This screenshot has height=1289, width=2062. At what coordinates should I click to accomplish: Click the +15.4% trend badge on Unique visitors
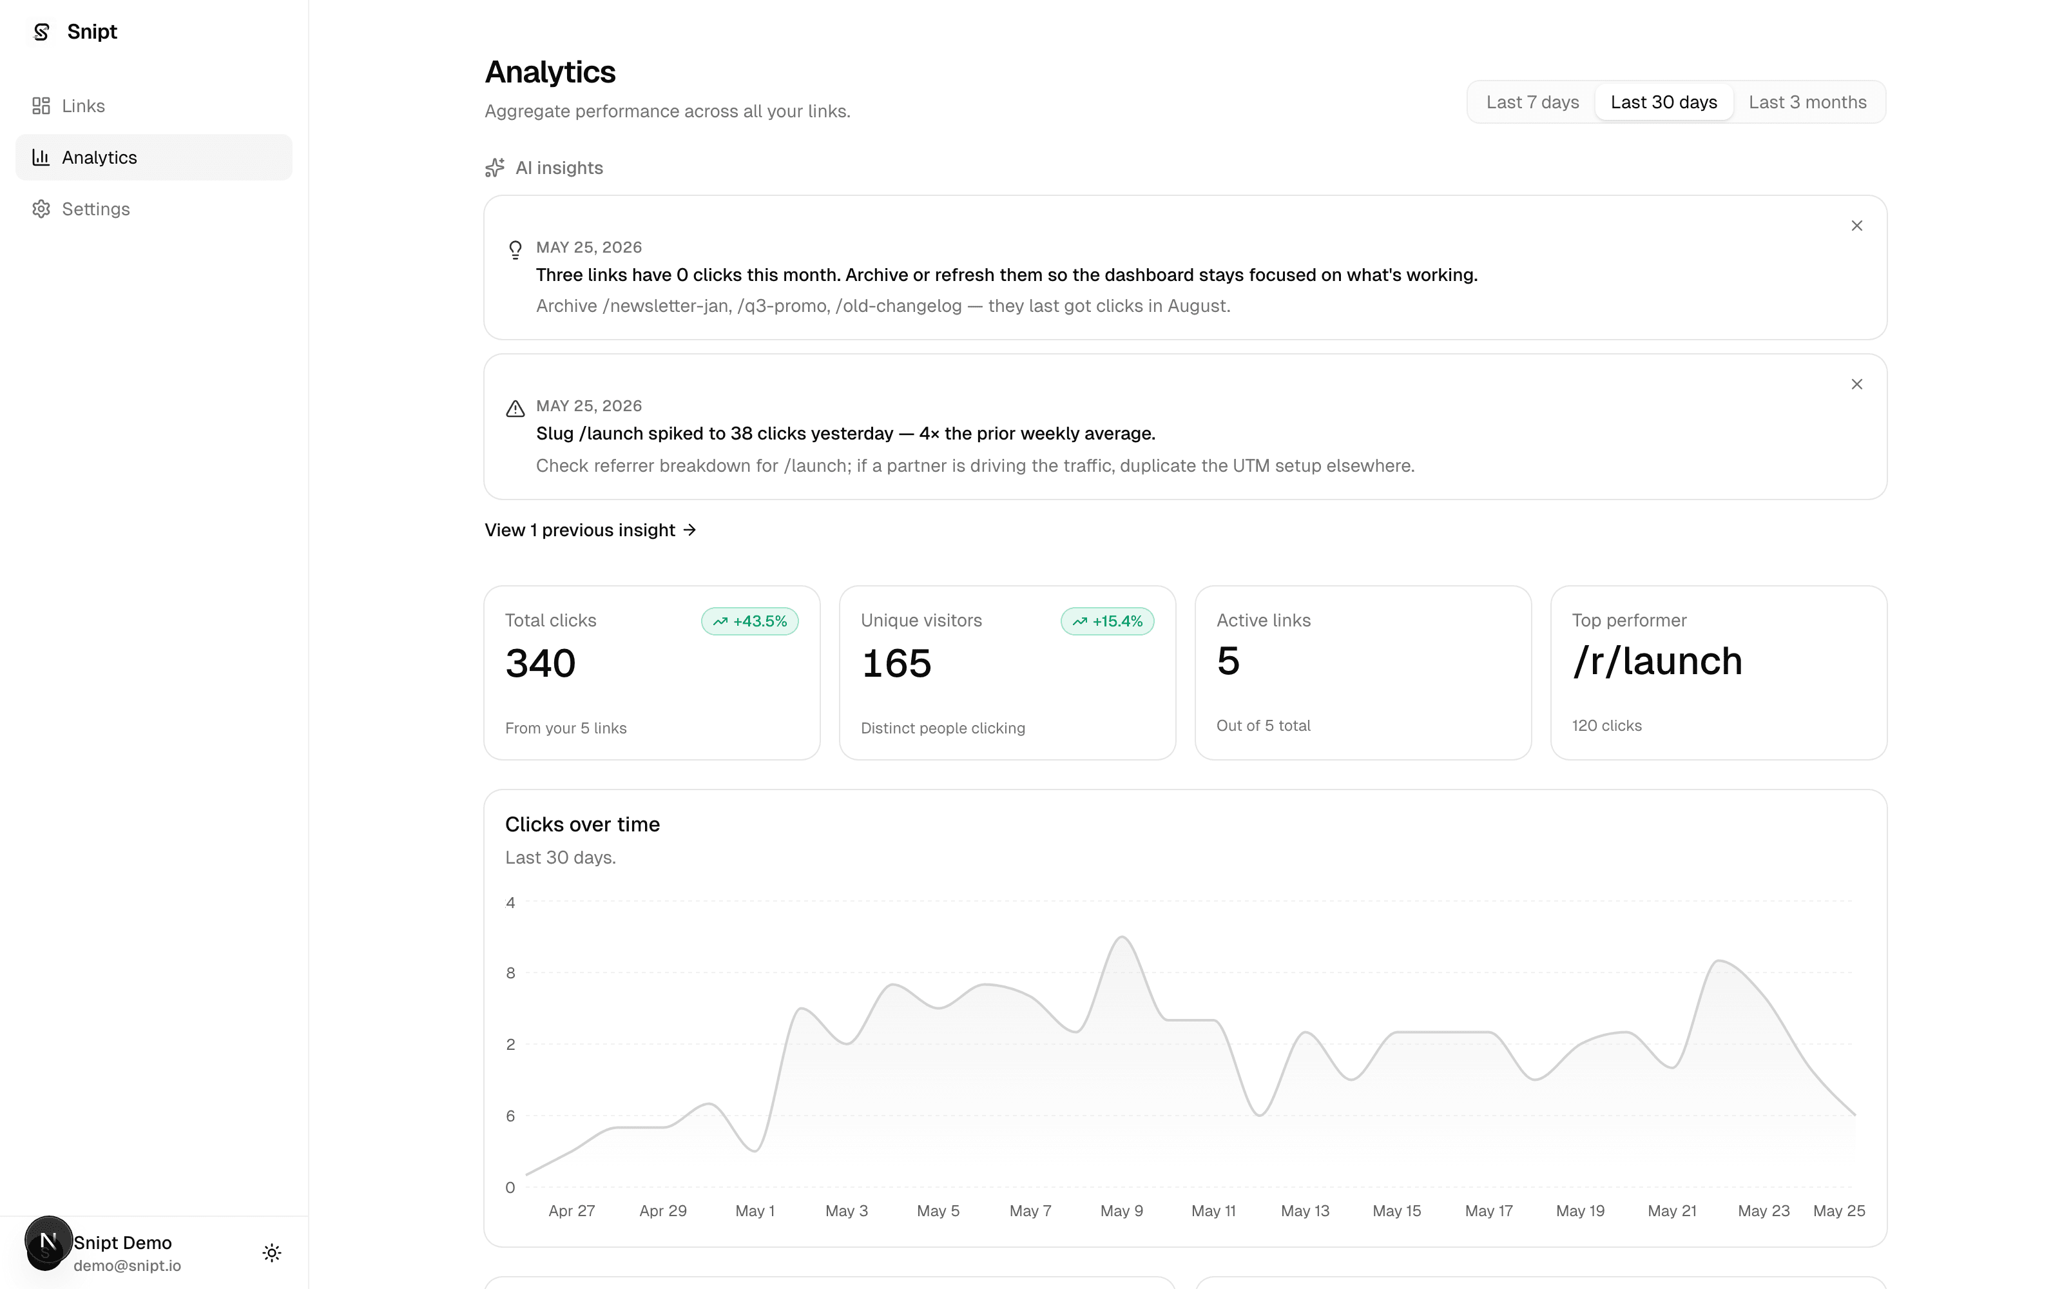click(1107, 621)
